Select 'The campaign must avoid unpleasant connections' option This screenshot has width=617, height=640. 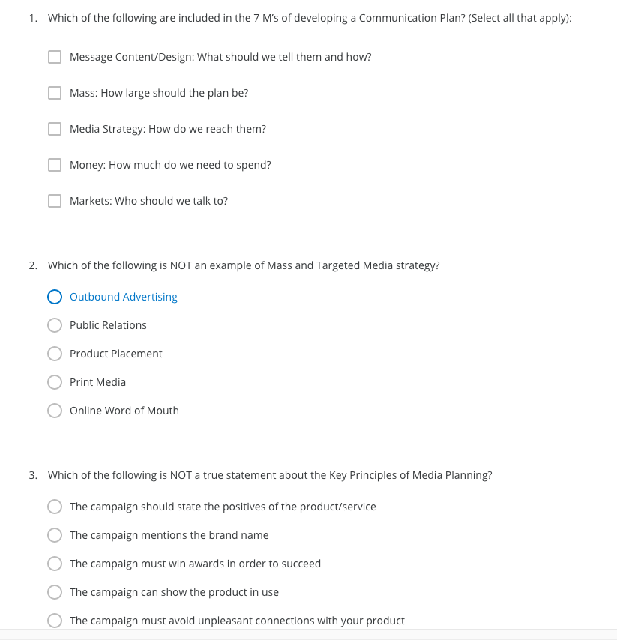54,621
